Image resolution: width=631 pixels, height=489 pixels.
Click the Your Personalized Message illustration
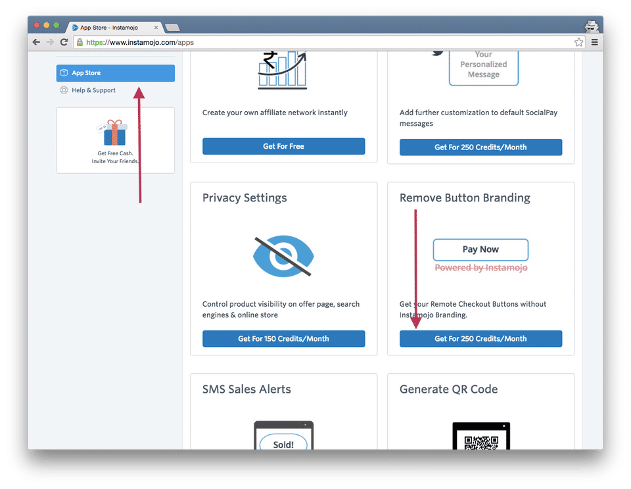coord(483,68)
